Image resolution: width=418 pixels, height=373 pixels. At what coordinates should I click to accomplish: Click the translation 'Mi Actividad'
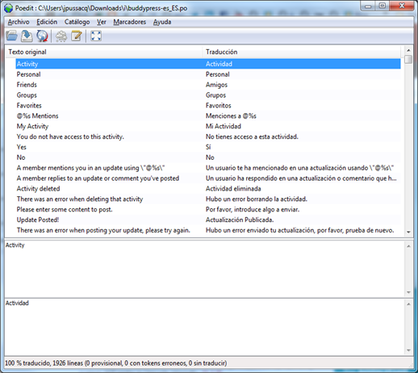pyautogui.click(x=224, y=126)
